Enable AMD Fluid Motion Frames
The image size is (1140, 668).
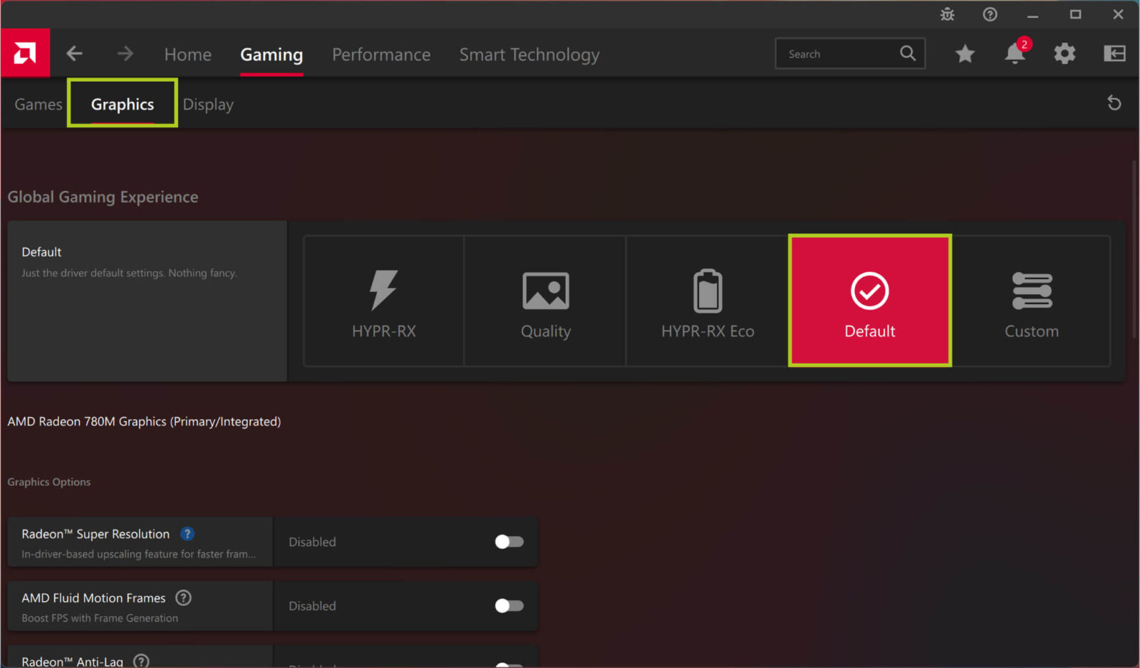tap(509, 605)
